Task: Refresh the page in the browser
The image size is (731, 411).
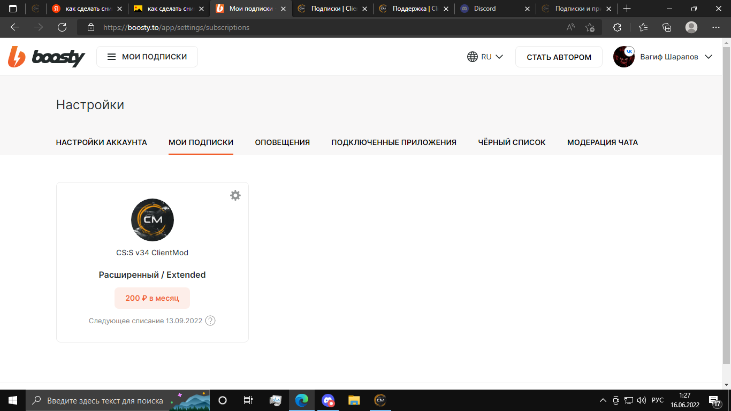Action: click(x=62, y=27)
